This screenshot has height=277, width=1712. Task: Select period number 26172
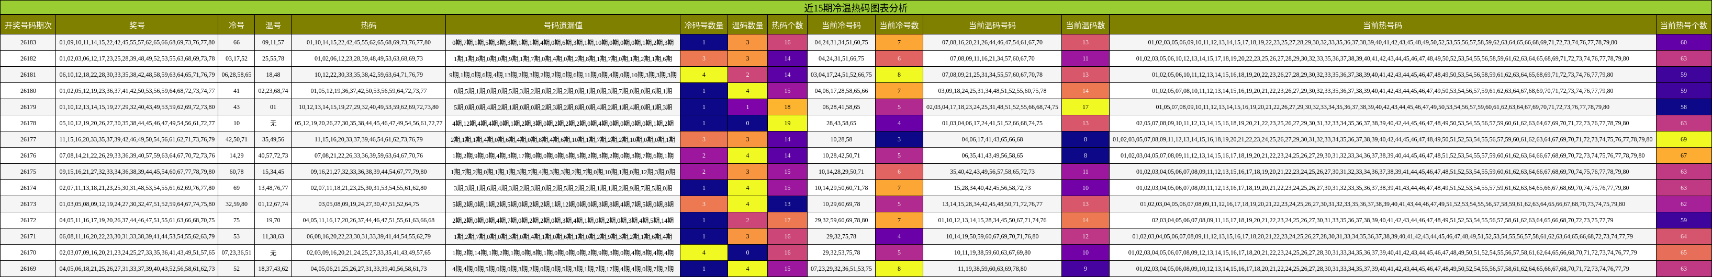28,220
